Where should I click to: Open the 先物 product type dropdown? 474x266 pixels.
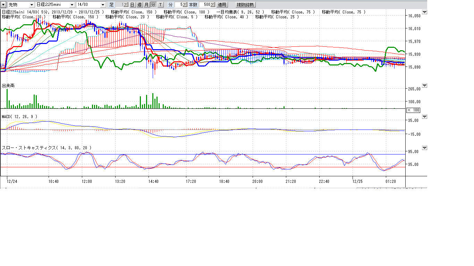click(x=32, y=5)
